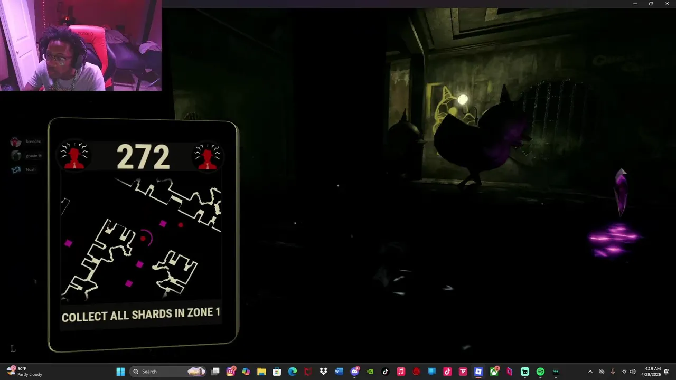This screenshot has height=380, width=676.
Task: Click 'COLLECT ALL SHARDS IN ZONE 1' objective text
Action: (141, 315)
